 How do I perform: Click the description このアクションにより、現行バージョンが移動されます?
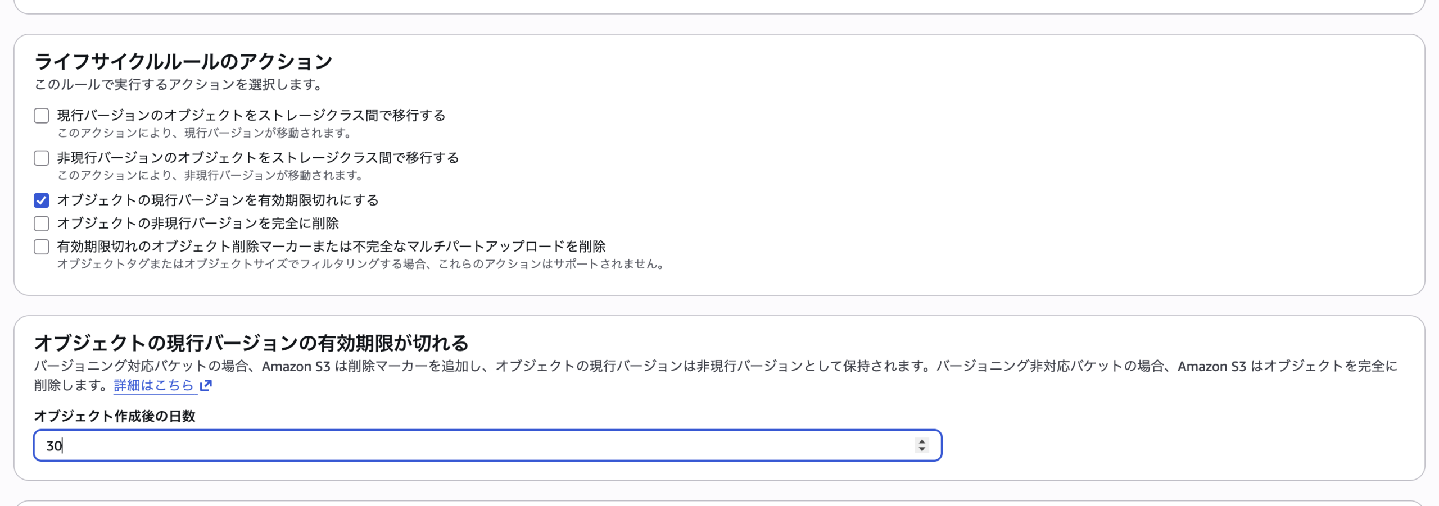(x=205, y=133)
